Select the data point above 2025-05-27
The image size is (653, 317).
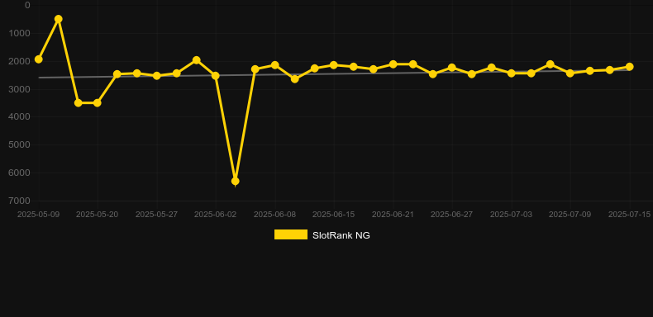pyautogui.click(x=156, y=76)
